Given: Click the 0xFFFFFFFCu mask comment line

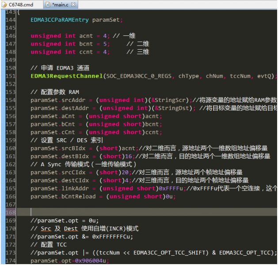Looking at the screenshot, I should 82,237.
